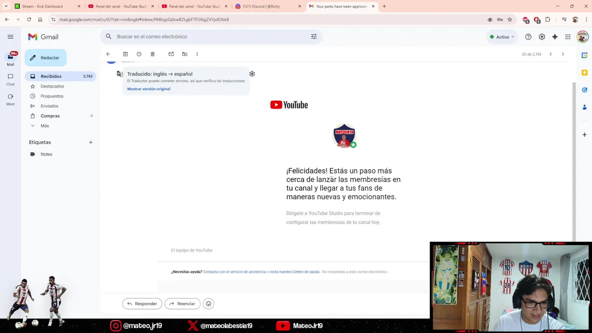Focus the Buscar en el correo electrónico field
This screenshot has height=333, width=592.
click(211, 37)
